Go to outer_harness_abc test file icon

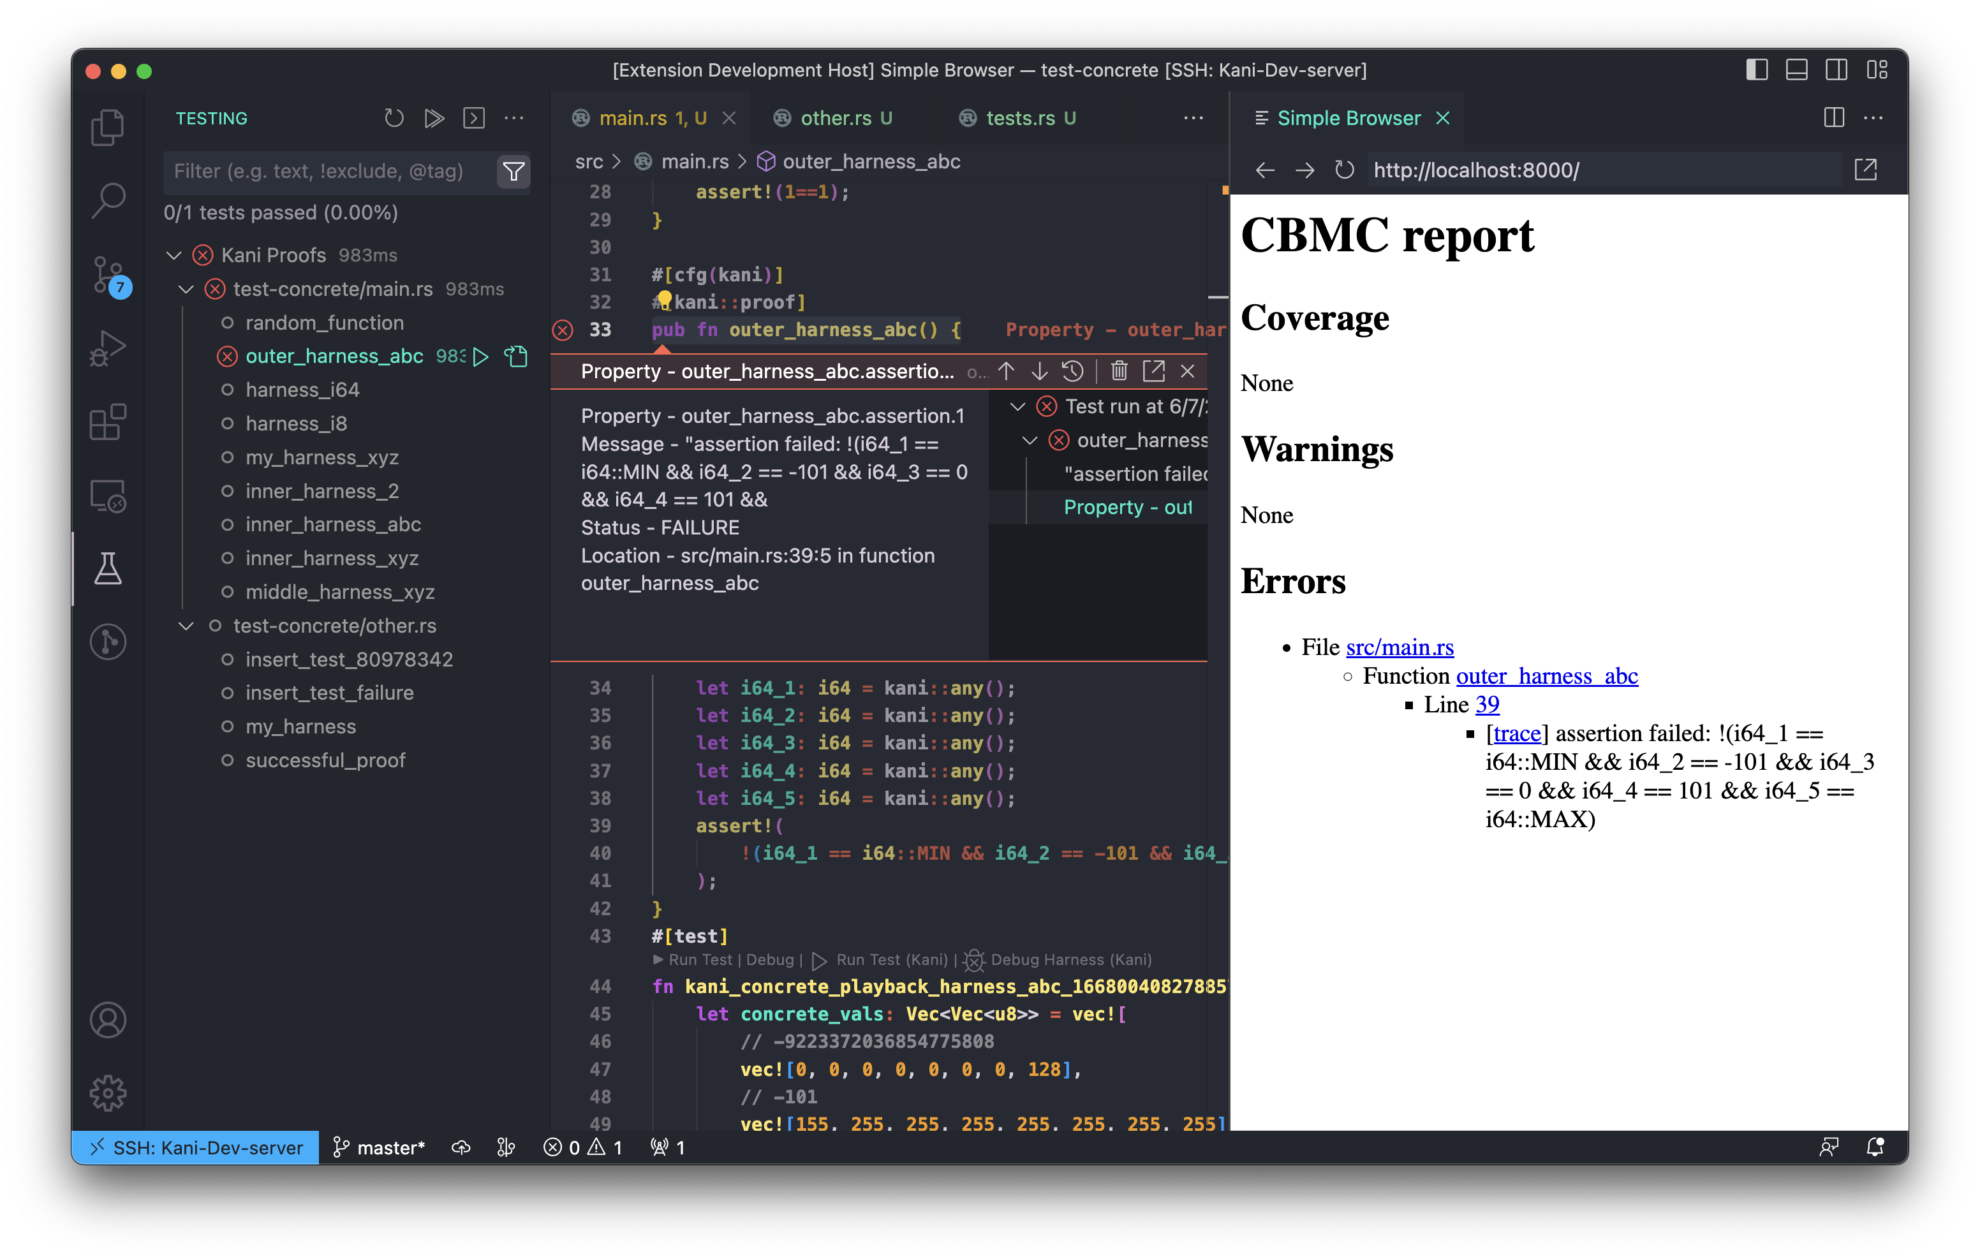(517, 356)
